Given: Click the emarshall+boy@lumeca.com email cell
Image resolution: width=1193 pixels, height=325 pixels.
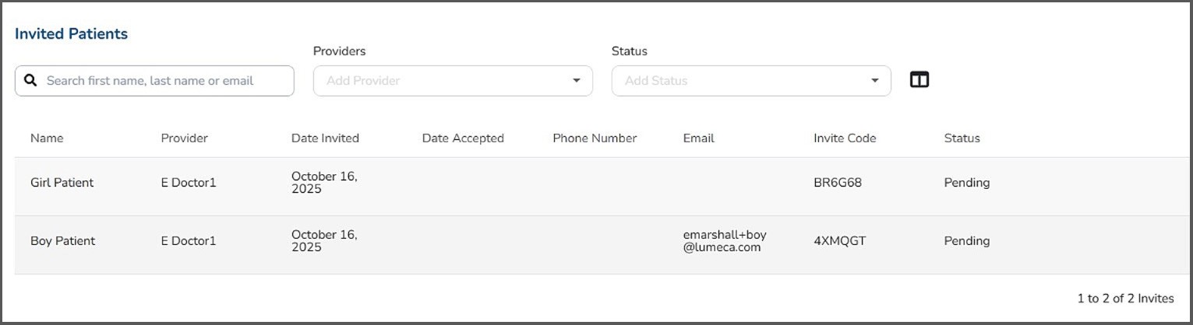Looking at the screenshot, I should [725, 241].
